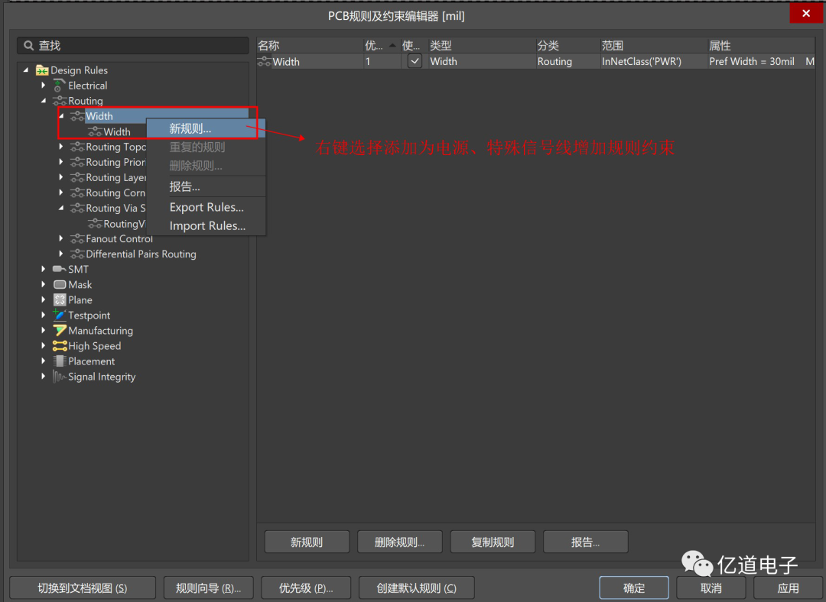
Task: Choose 新规则... from context menu
Action: pos(206,128)
